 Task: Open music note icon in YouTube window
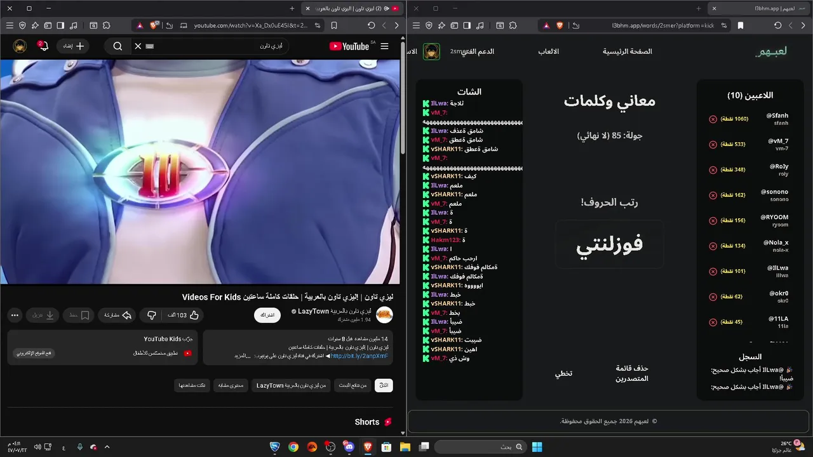coord(73,25)
